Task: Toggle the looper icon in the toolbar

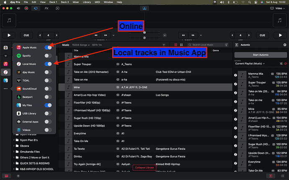Action: pyautogui.click(x=36, y=8)
